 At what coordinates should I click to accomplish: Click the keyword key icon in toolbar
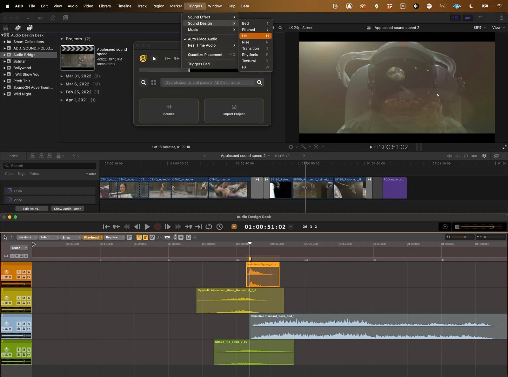click(x=40, y=18)
